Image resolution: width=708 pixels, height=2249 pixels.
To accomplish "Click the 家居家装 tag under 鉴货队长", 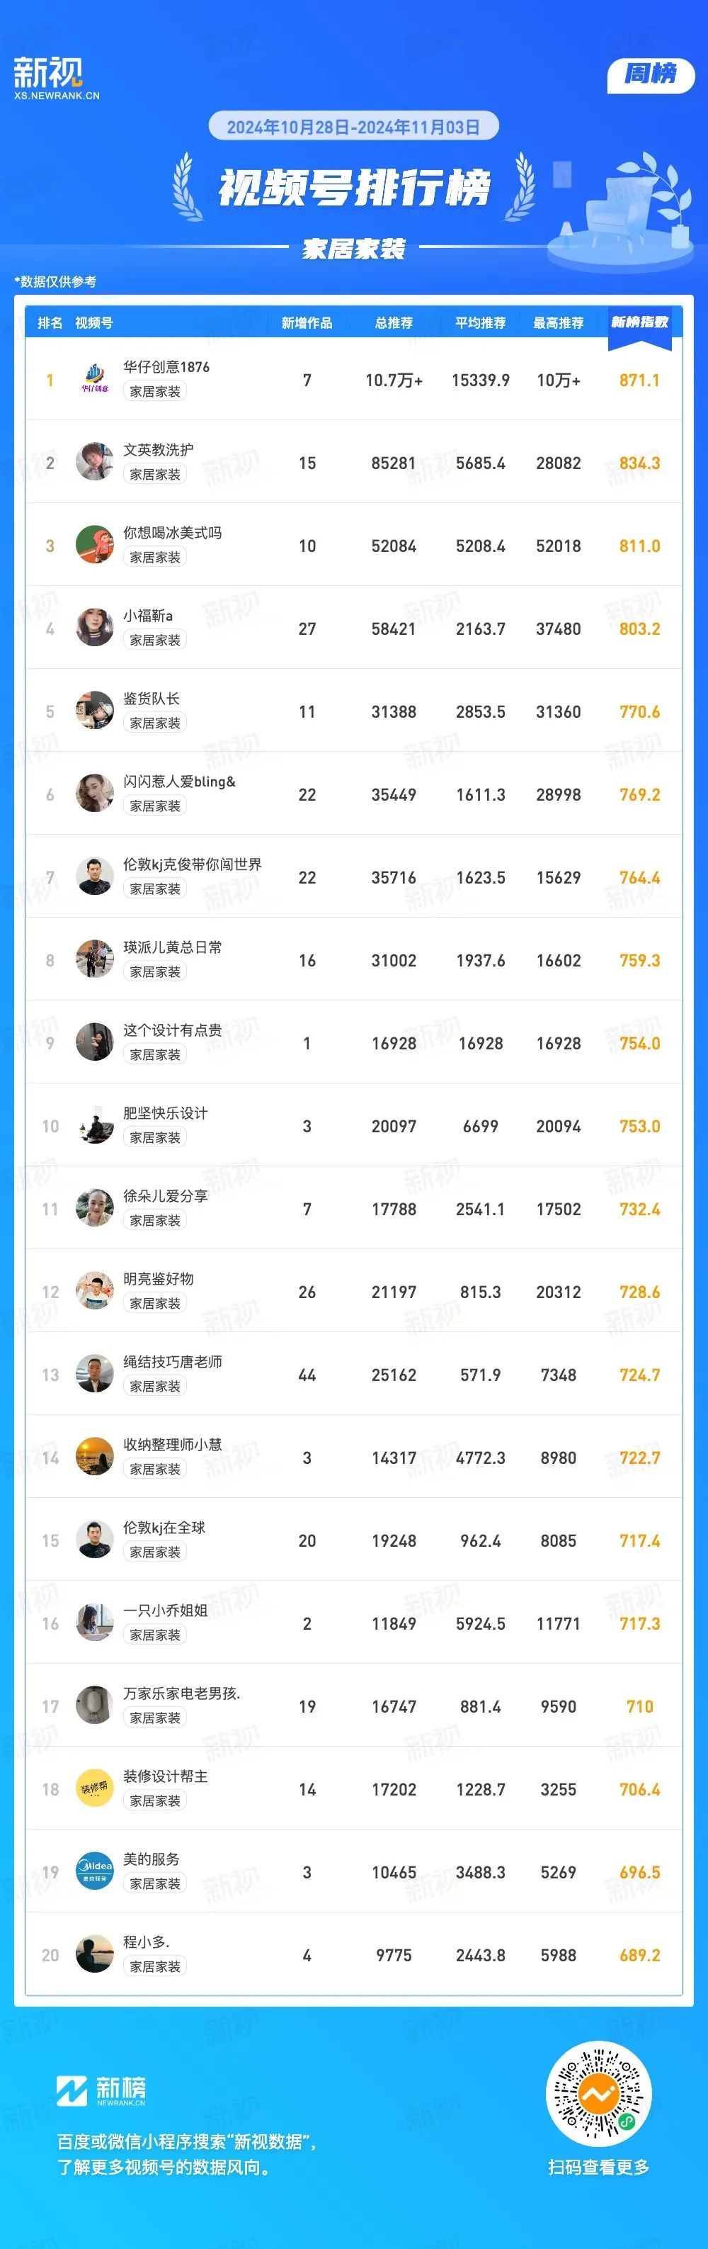I will coord(155,723).
